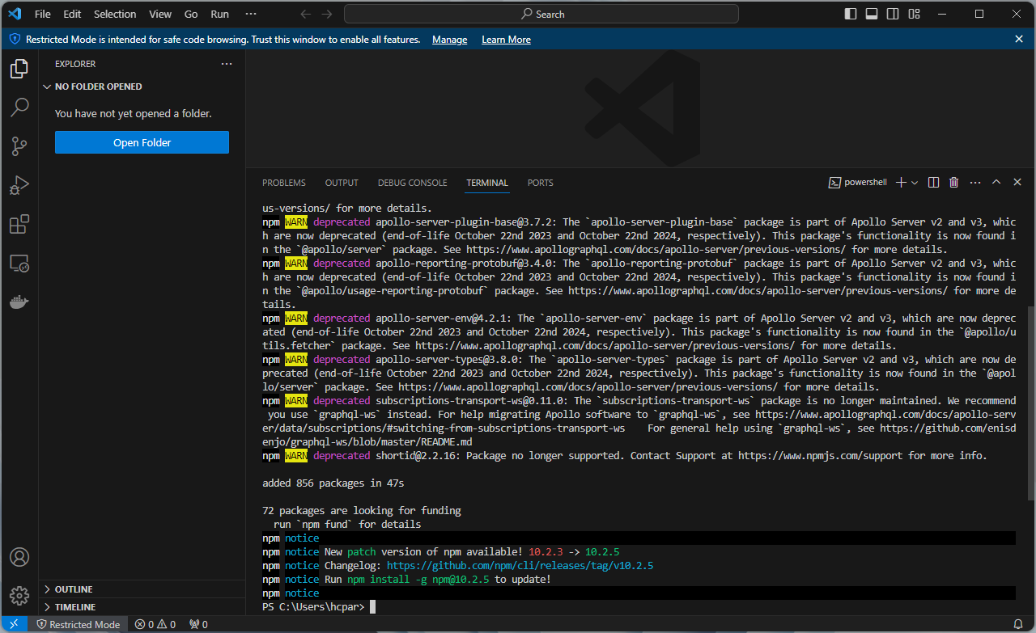Screen dimensions: 1036x633
Task: Open the Selection menu
Action: pos(115,14)
